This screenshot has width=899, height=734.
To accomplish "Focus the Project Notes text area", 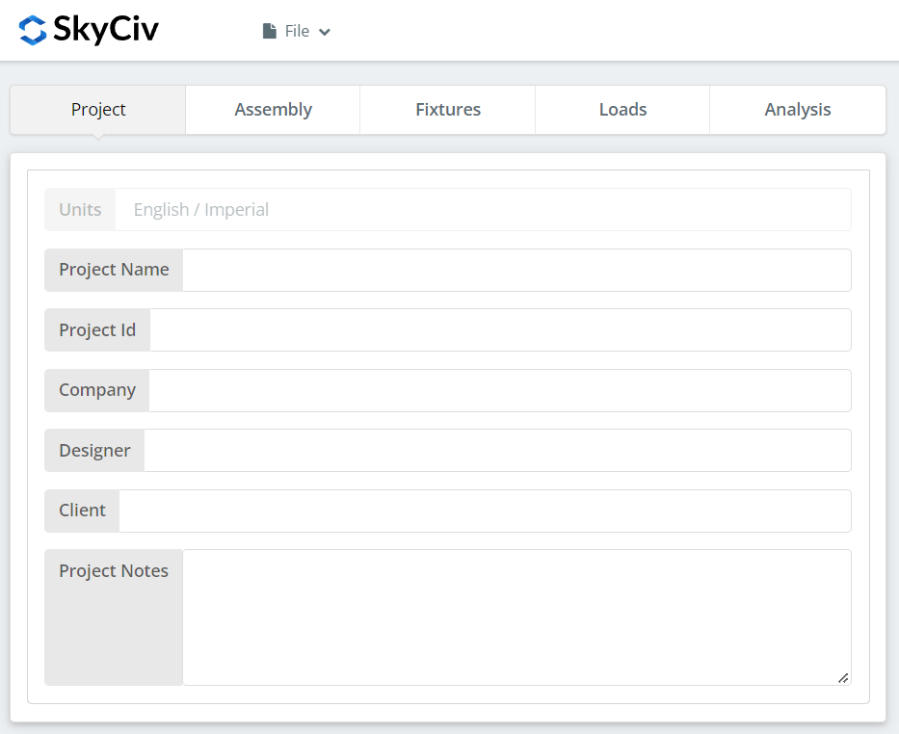I will click(x=516, y=616).
